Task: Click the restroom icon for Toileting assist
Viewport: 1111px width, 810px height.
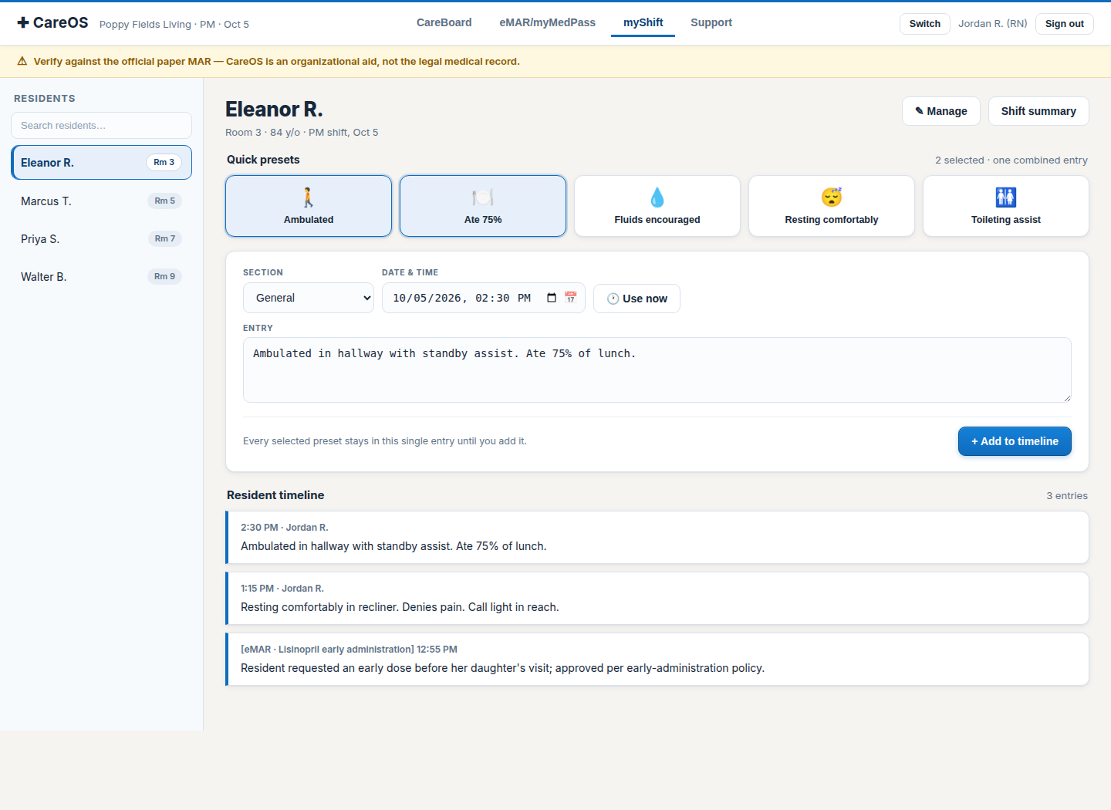Action: coord(1006,197)
